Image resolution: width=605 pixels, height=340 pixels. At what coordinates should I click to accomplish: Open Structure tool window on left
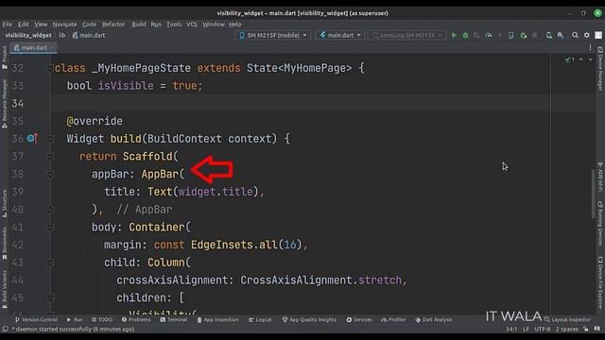coord(5,203)
